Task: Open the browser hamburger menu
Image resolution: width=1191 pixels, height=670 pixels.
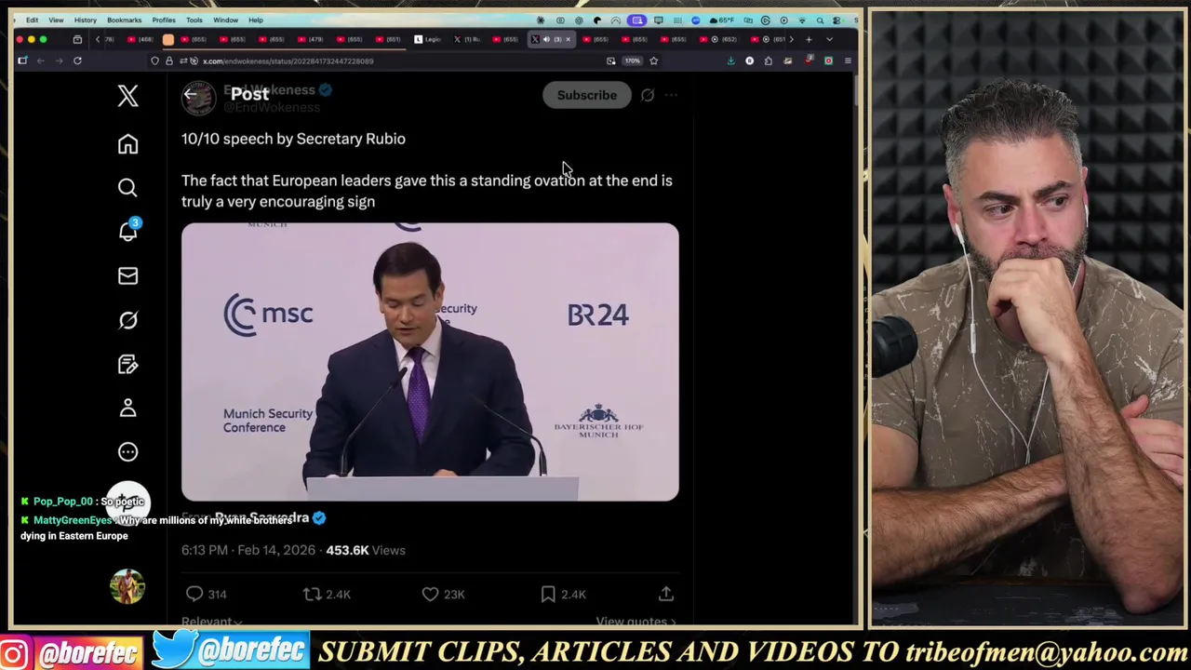Action: (848, 60)
